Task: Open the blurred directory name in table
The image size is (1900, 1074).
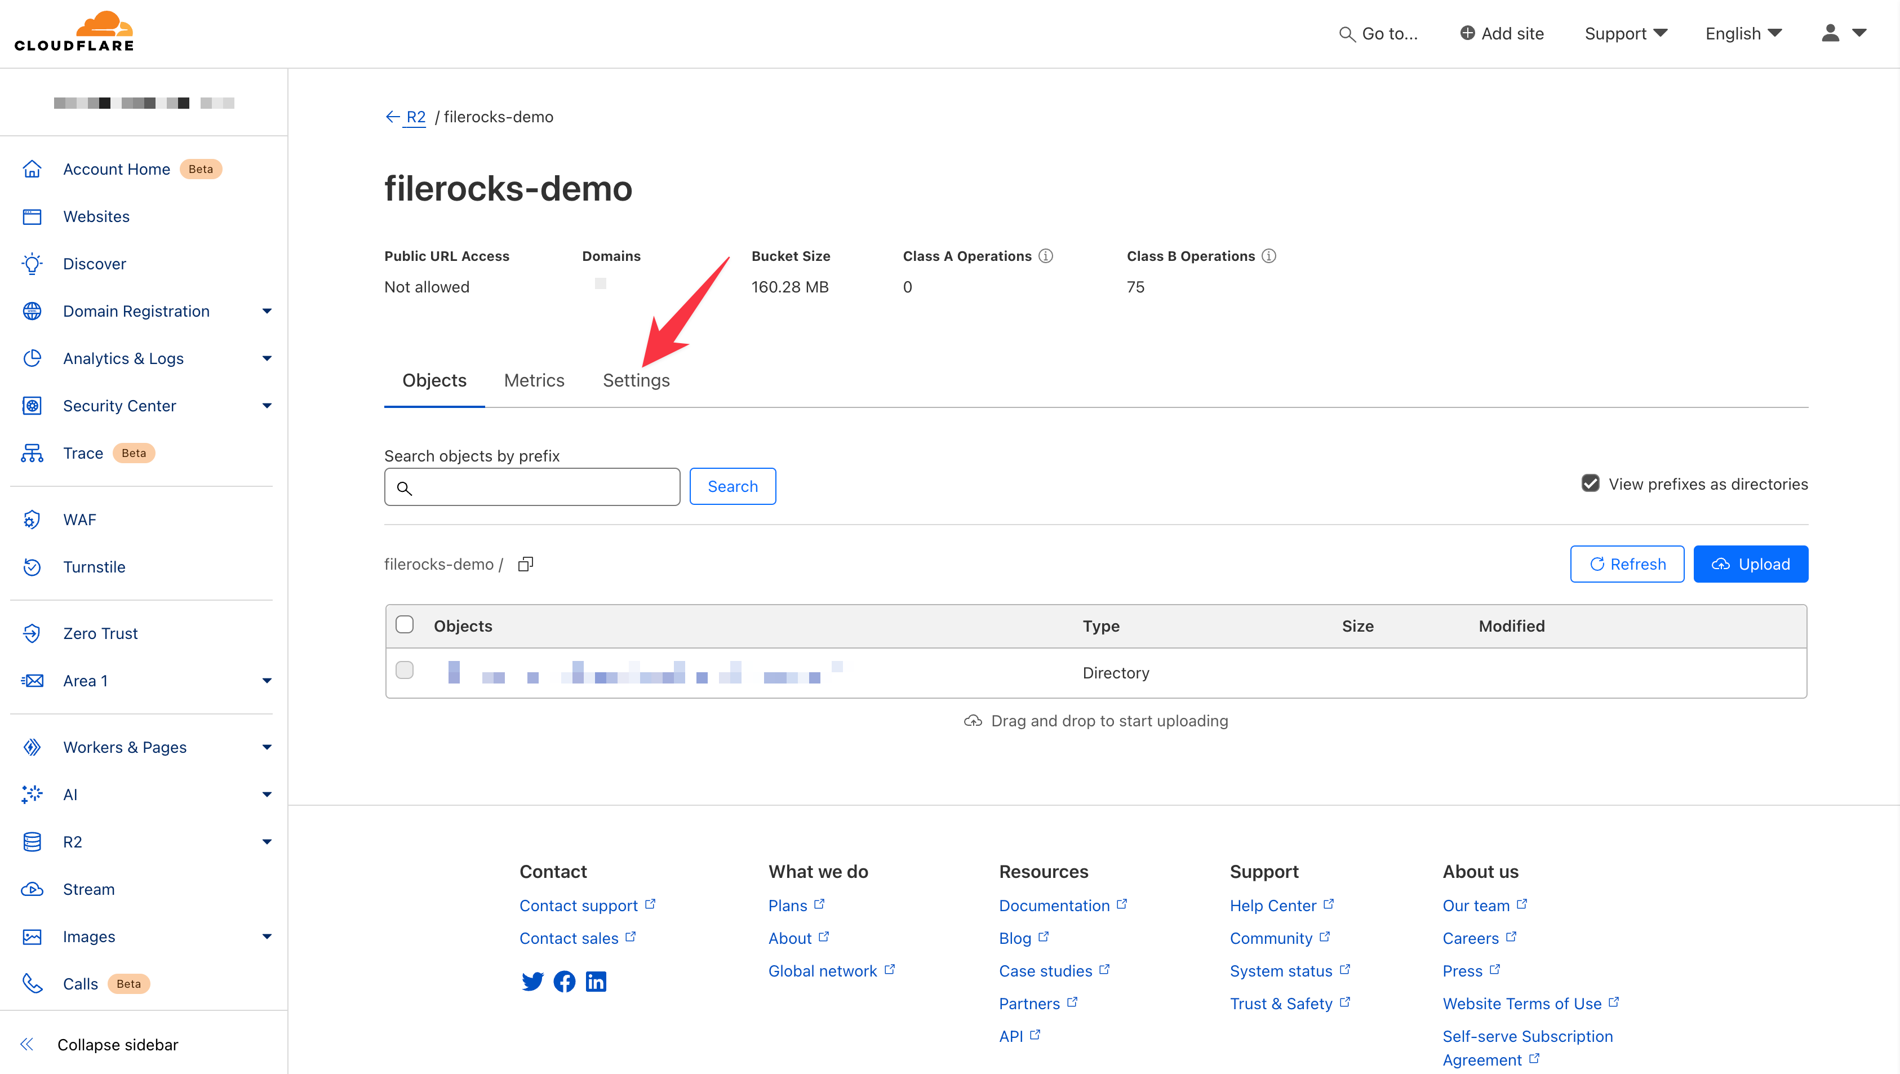Action: coord(645,672)
